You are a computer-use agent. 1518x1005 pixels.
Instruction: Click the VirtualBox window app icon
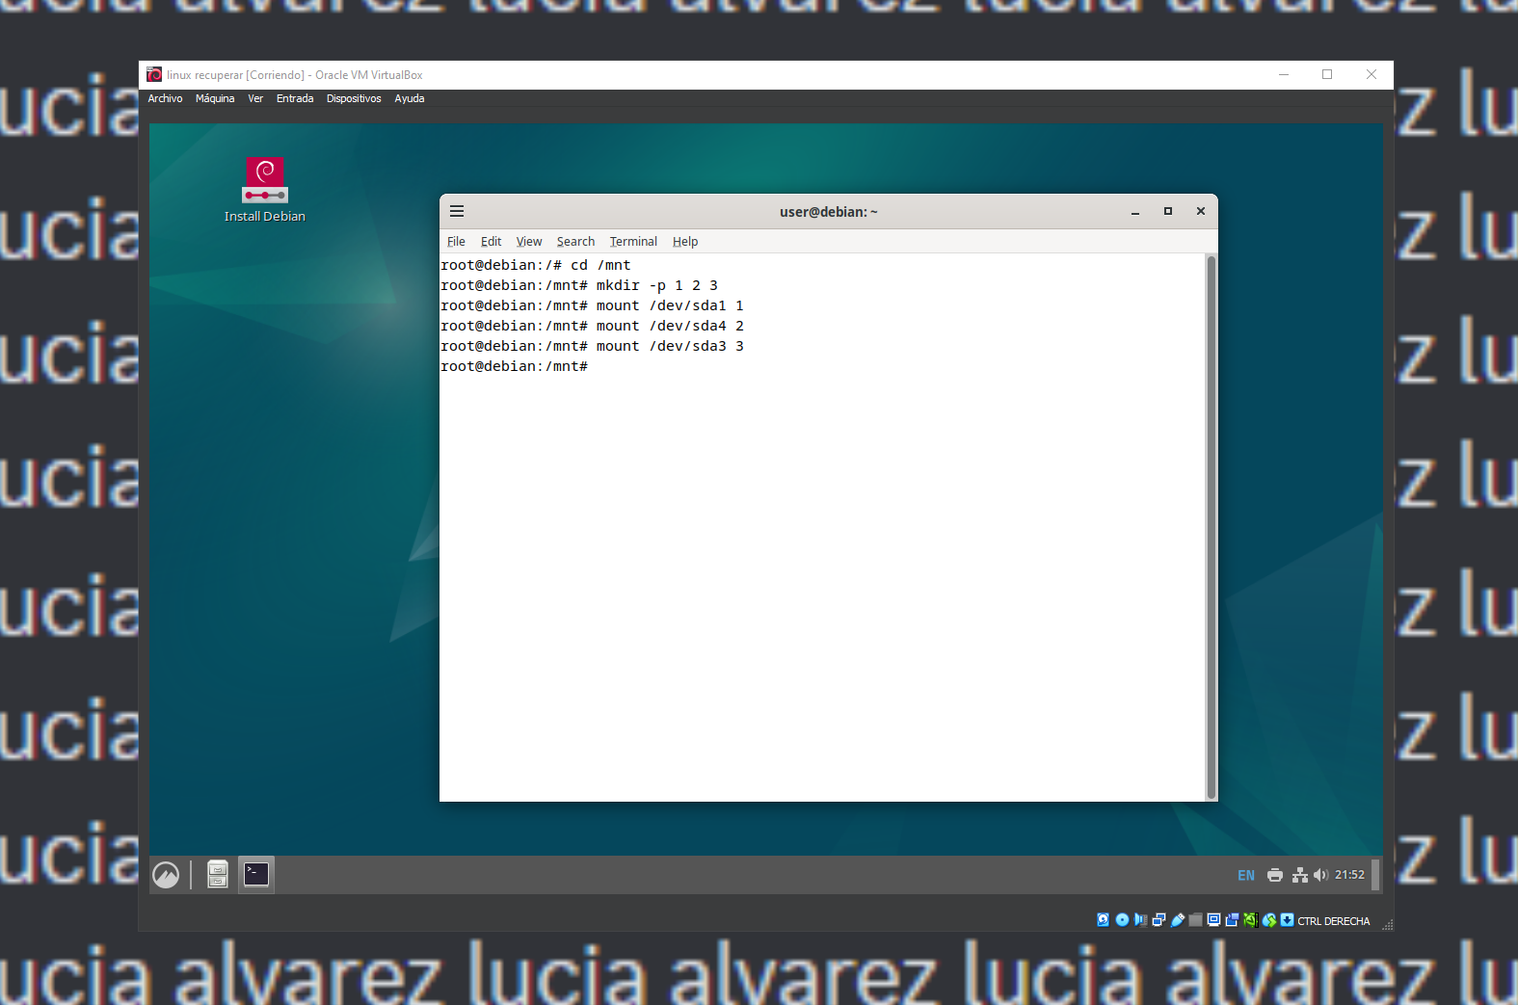point(154,74)
